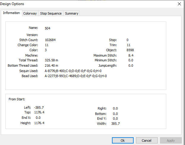Confirm with the Ok button

tap(123, 141)
